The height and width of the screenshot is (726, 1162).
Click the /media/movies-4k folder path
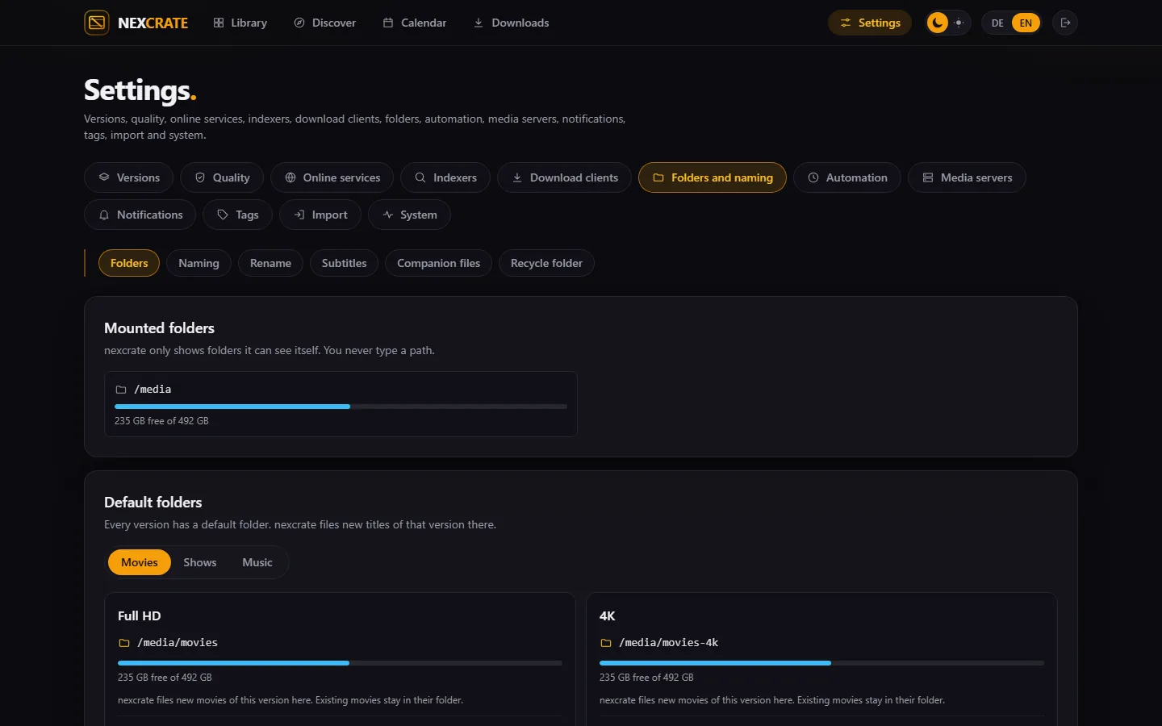tap(668, 643)
